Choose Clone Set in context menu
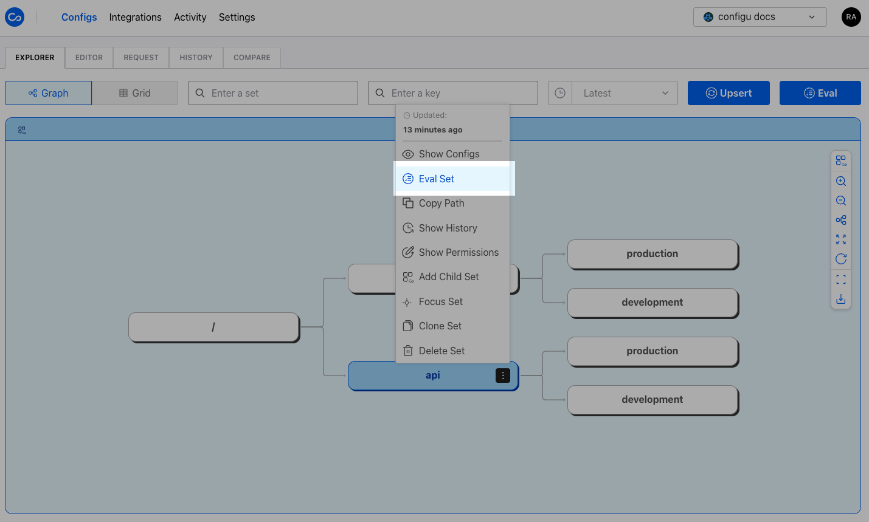Image resolution: width=869 pixels, height=522 pixels. 452,326
